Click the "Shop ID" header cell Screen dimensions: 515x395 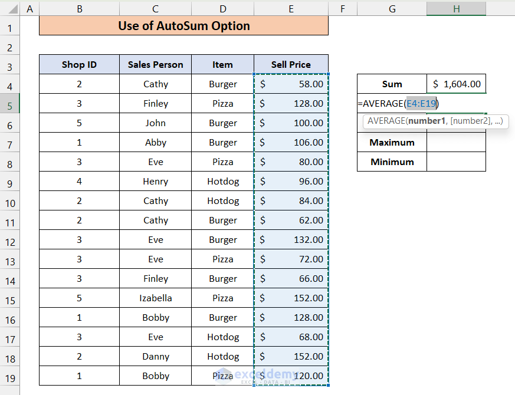pos(79,65)
